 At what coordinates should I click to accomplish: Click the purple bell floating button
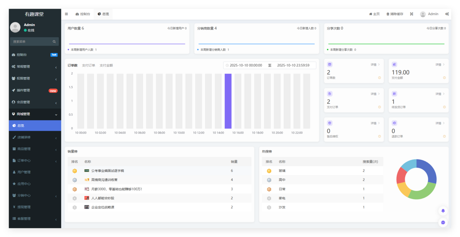(x=443, y=211)
